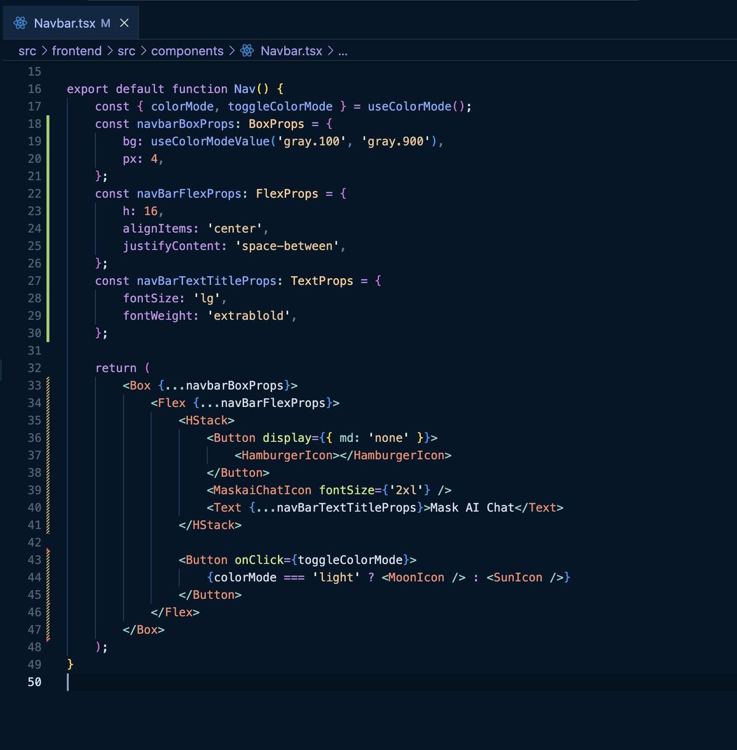Click the opening 'Flex' JSX tag

tap(172, 403)
